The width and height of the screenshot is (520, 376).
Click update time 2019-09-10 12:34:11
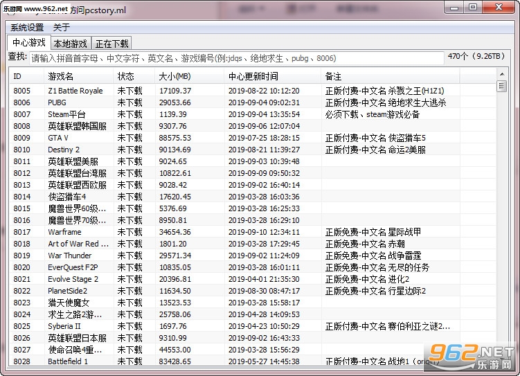coord(264,232)
